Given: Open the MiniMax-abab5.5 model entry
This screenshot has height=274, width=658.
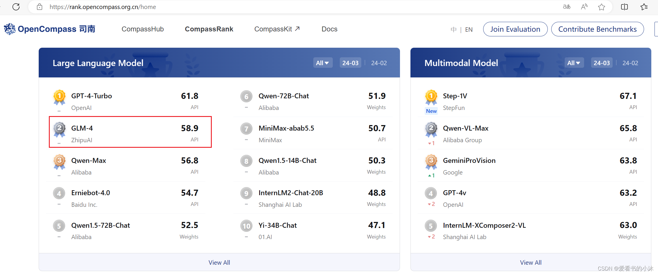Looking at the screenshot, I should (313, 133).
